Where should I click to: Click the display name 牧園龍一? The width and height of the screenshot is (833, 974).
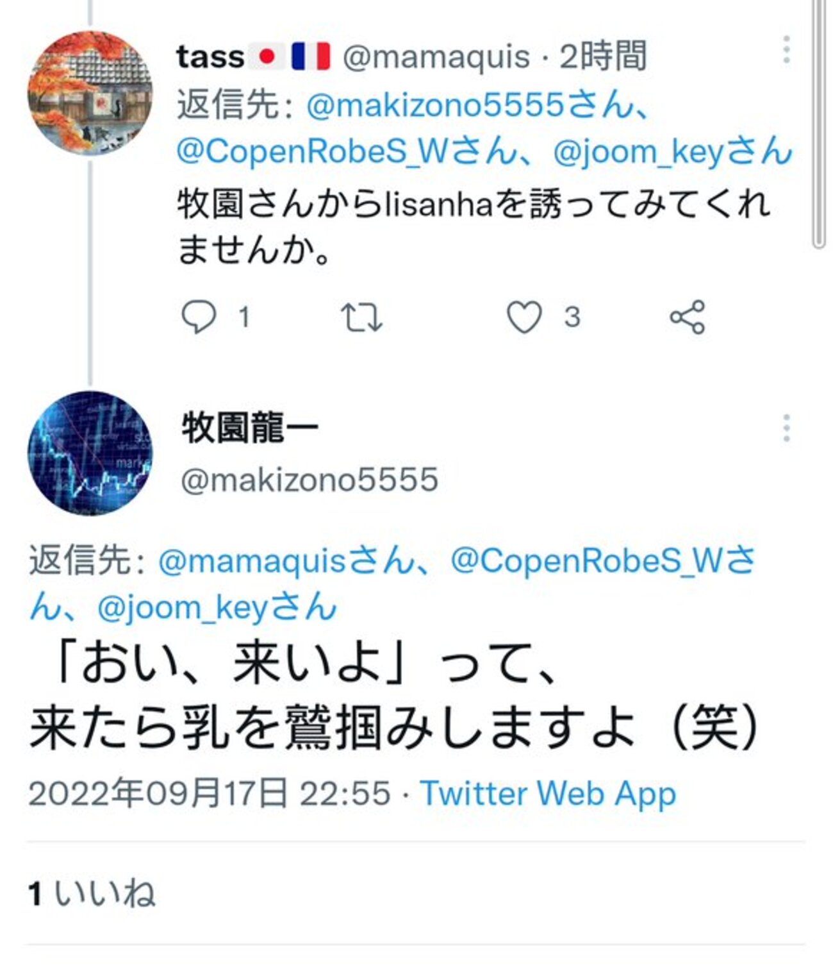coord(250,428)
